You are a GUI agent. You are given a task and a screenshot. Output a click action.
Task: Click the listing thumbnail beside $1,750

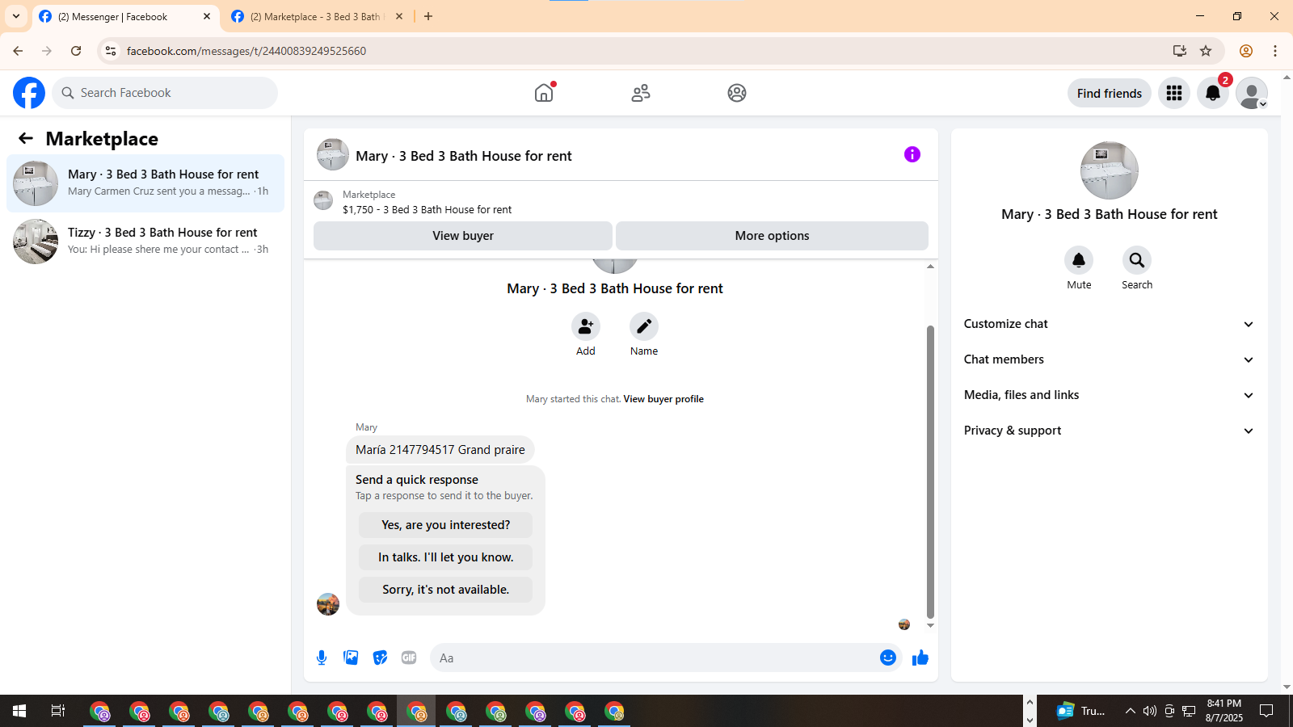(323, 200)
